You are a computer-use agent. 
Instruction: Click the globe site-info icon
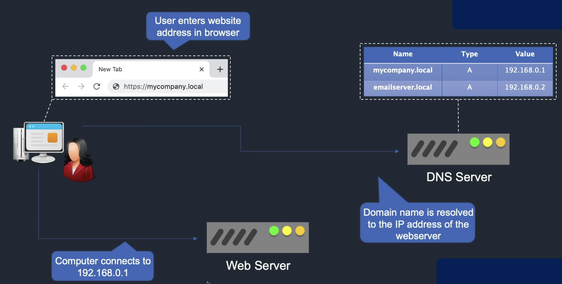pyautogui.click(x=116, y=87)
